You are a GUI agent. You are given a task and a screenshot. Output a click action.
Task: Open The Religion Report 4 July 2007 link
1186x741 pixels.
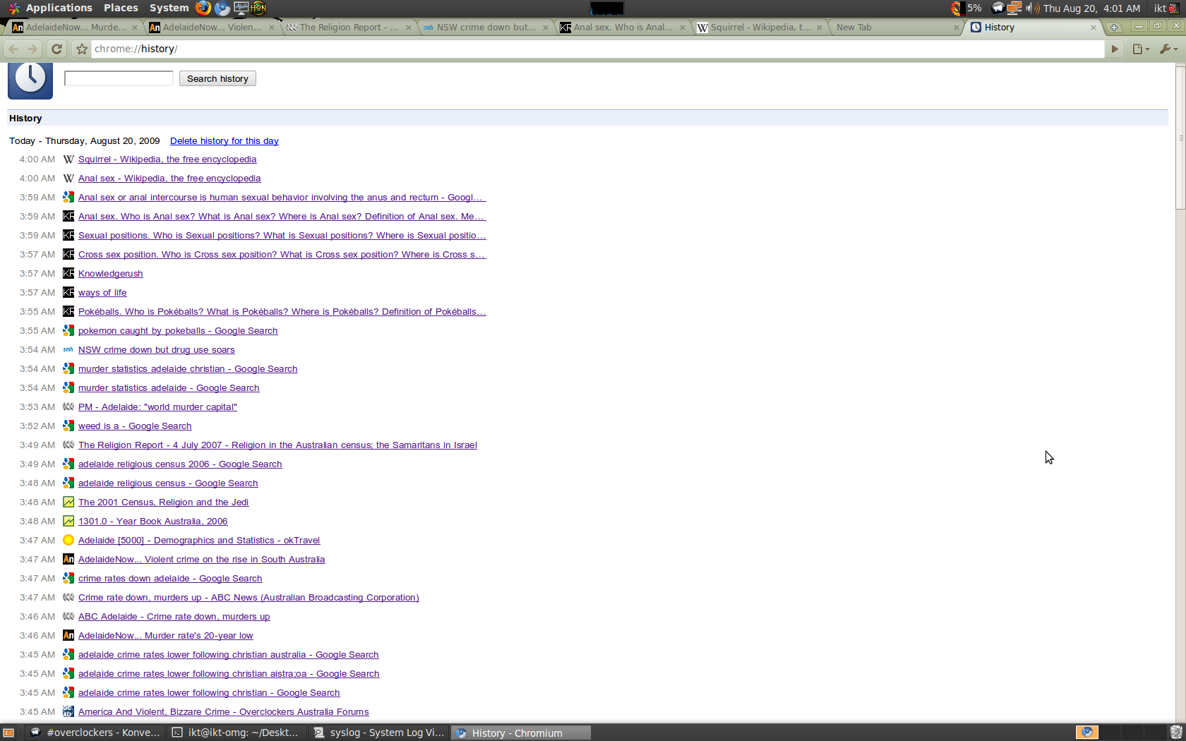point(277,445)
